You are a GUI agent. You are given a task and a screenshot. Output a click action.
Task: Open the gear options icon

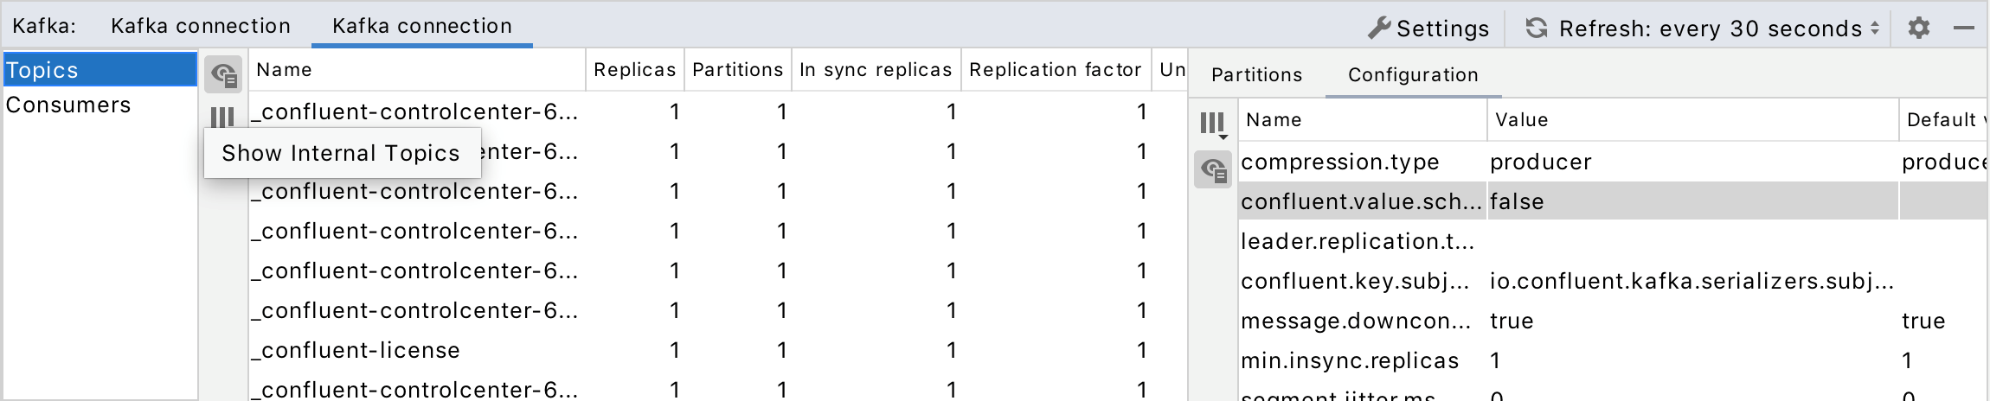(x=1918, y=28)
